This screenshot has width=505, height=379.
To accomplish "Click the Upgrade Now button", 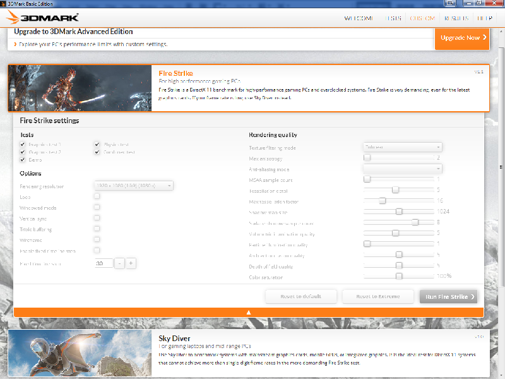I will (462, 39).
